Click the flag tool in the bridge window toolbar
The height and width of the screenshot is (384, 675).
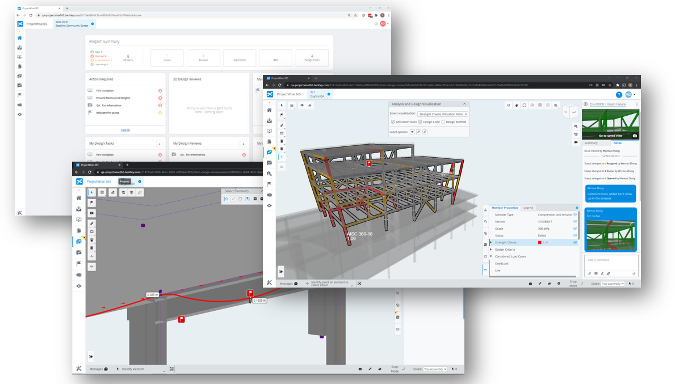(x=92, y=202)
